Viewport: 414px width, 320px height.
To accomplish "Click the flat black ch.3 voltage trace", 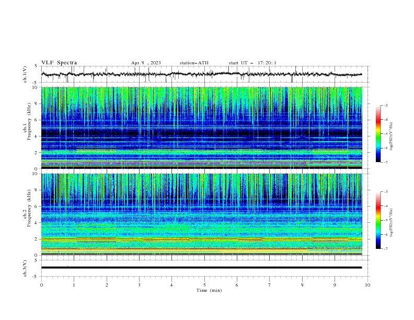I will click(201, 268).
